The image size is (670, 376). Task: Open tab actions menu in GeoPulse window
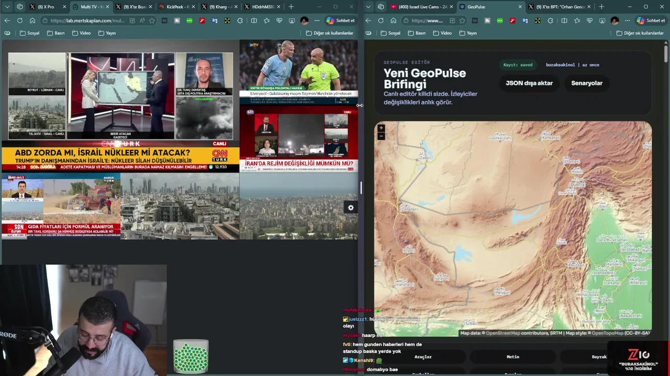pyautogui.click(x=368, y=7)
